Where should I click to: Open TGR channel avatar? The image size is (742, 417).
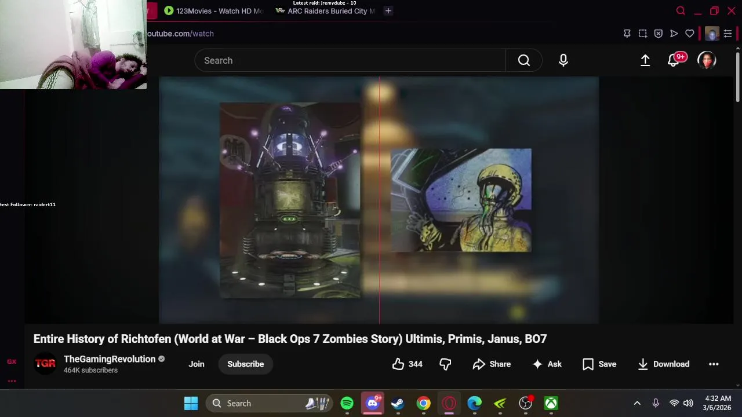[x=45, y=364]
